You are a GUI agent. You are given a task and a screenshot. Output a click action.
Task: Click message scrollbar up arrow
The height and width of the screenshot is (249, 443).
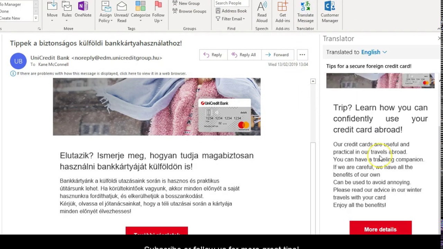tap(313, 81)
